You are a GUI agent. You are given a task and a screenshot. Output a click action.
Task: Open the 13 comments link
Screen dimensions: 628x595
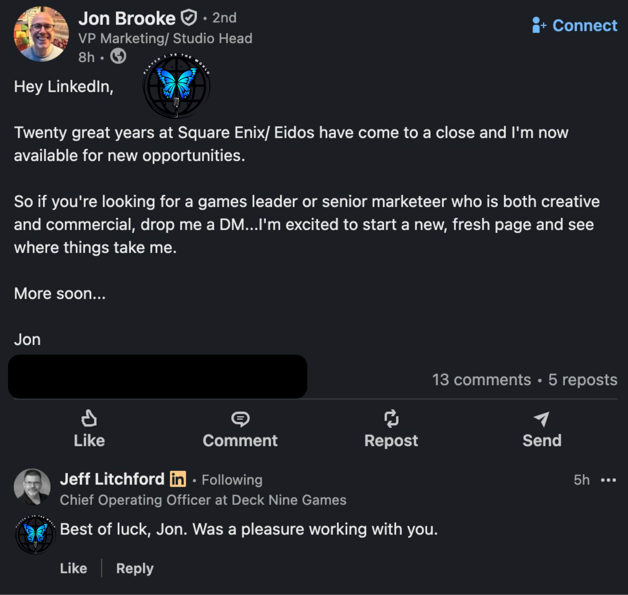point(481,380)
